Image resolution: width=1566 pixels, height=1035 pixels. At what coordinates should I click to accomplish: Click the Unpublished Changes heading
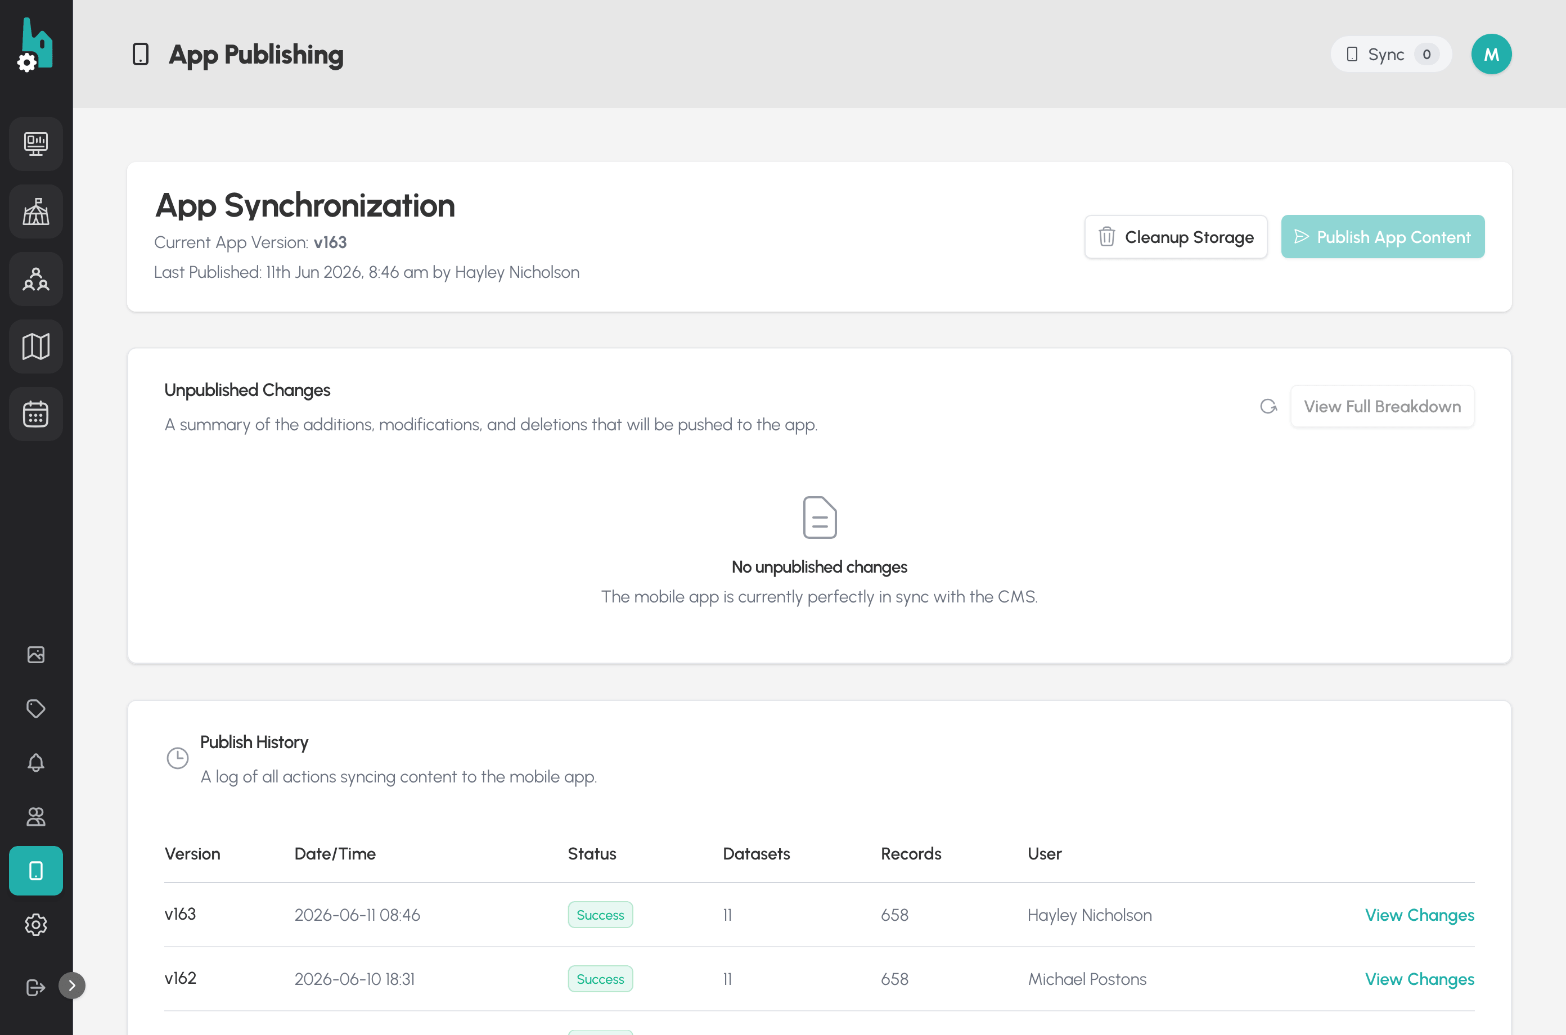coord(247,390)
